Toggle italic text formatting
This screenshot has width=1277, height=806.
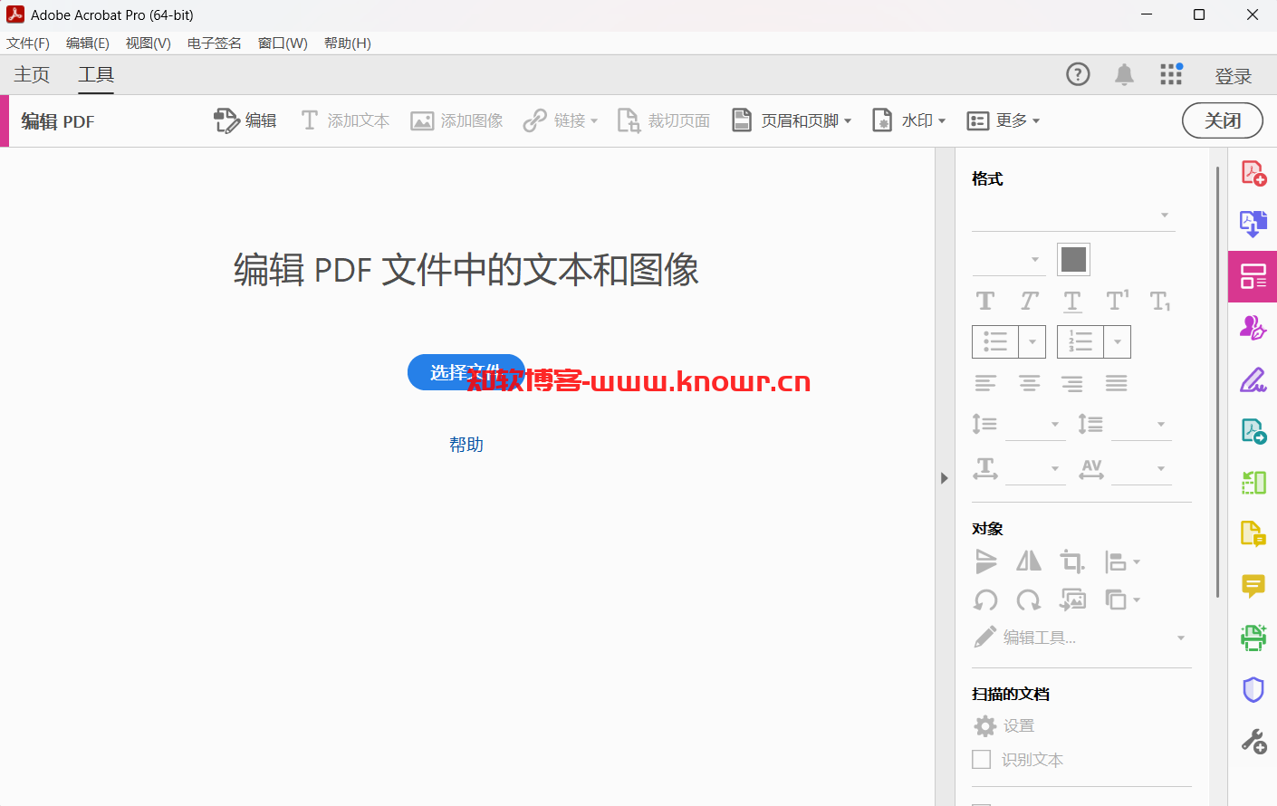[x=1029, y=301]
